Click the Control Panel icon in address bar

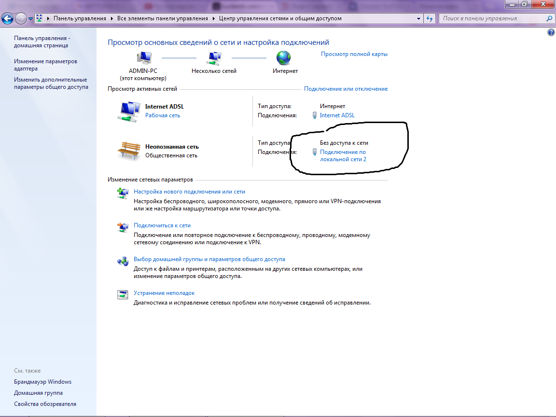[x=40, y=18]
